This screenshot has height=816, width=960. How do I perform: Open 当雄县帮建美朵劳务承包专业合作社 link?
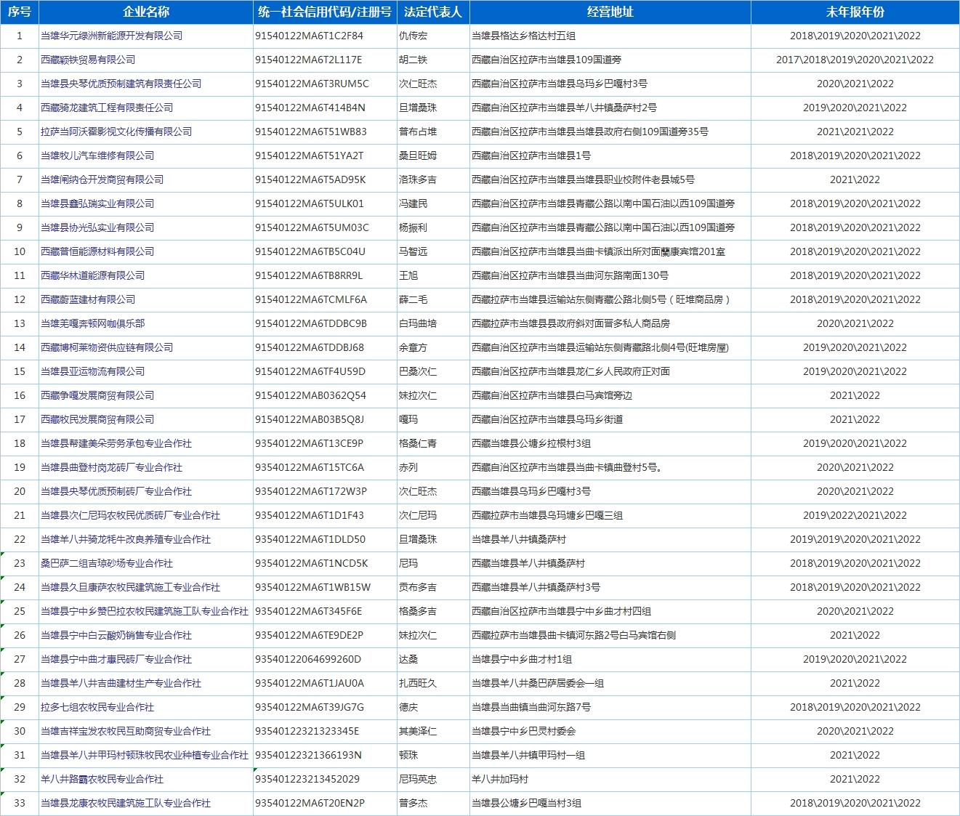click(x=116, y=443)
